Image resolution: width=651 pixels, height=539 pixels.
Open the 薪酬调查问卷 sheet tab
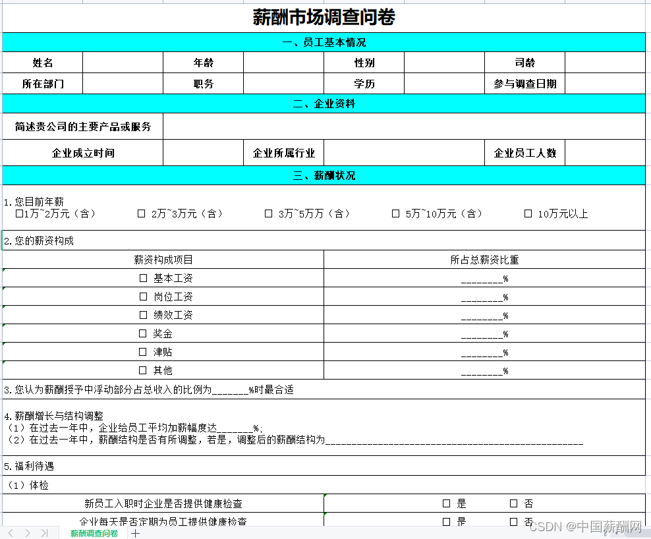click(94, 533)
